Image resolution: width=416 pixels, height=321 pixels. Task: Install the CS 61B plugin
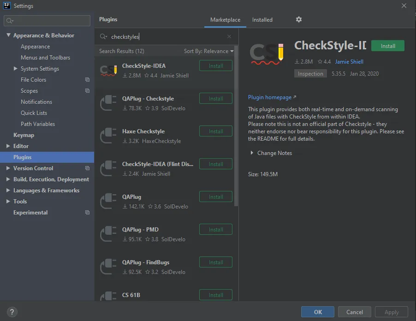point(216,295)
